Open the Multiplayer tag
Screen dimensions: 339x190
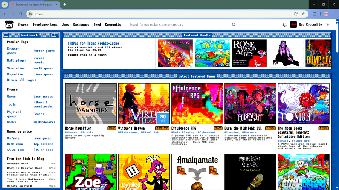(17, 60)
